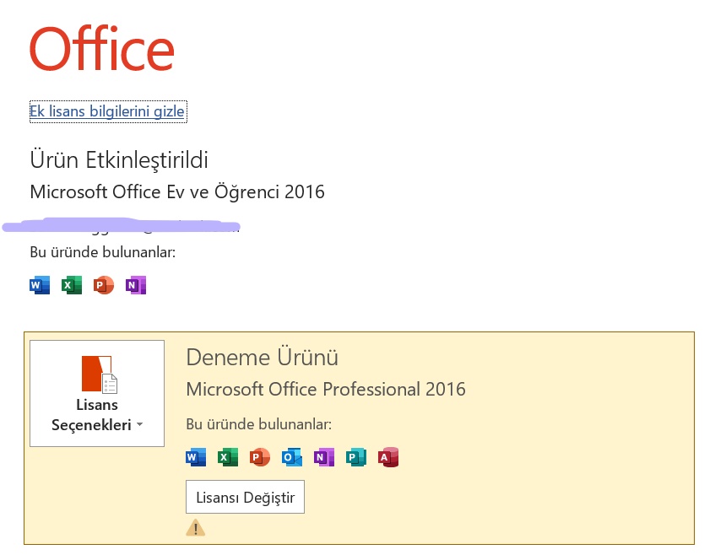The height and width of the screenshot is (555, 715).
Task: Click the 'Ek lisans bilgilerini gizle' link
Action: tap(107, 111)
